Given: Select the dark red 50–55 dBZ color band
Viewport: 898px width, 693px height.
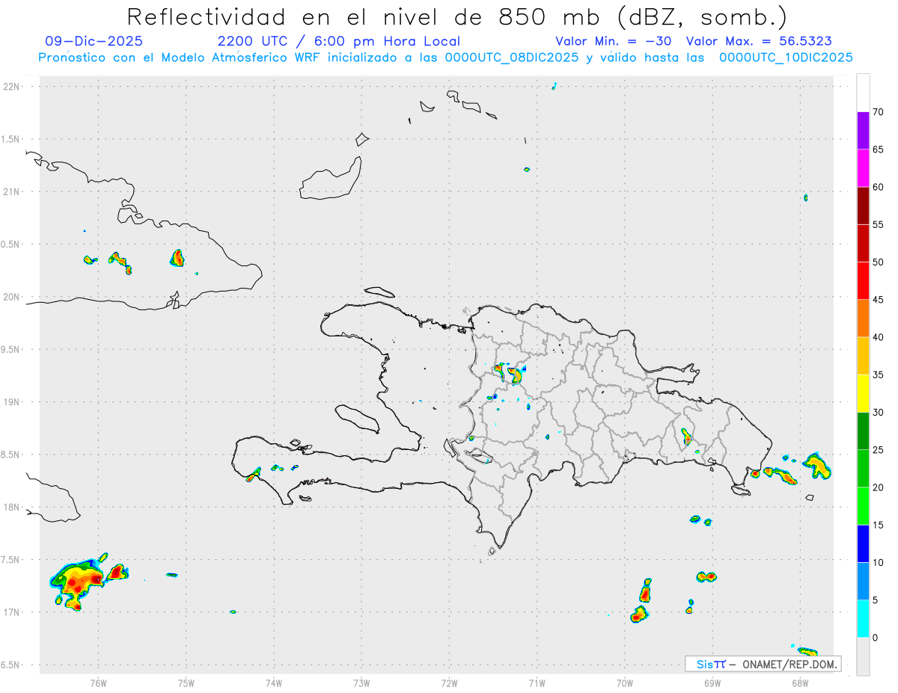Looking at the screenshot, I should 863,243.
